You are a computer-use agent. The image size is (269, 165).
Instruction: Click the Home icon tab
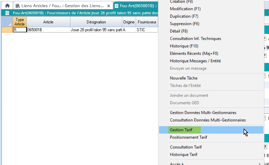click(7, 6)
